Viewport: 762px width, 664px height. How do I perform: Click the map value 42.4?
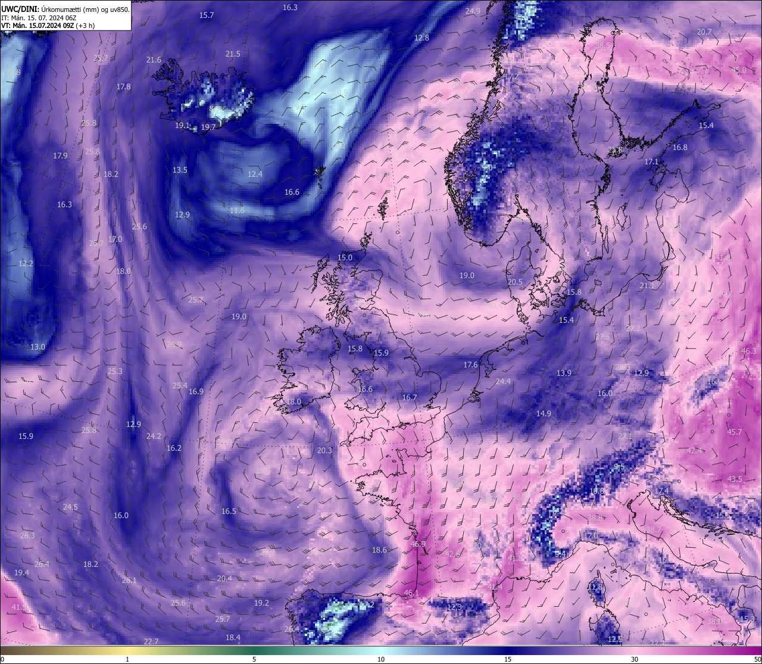point(695,450)
